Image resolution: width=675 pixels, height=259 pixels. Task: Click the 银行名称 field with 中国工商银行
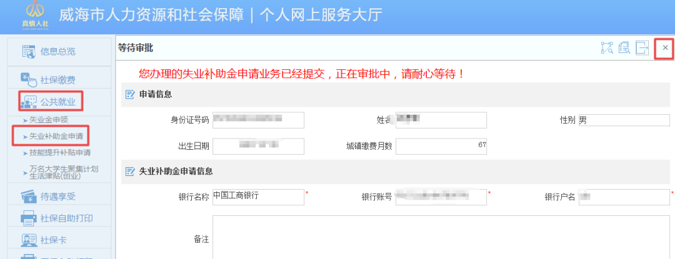tap(258, 197)
